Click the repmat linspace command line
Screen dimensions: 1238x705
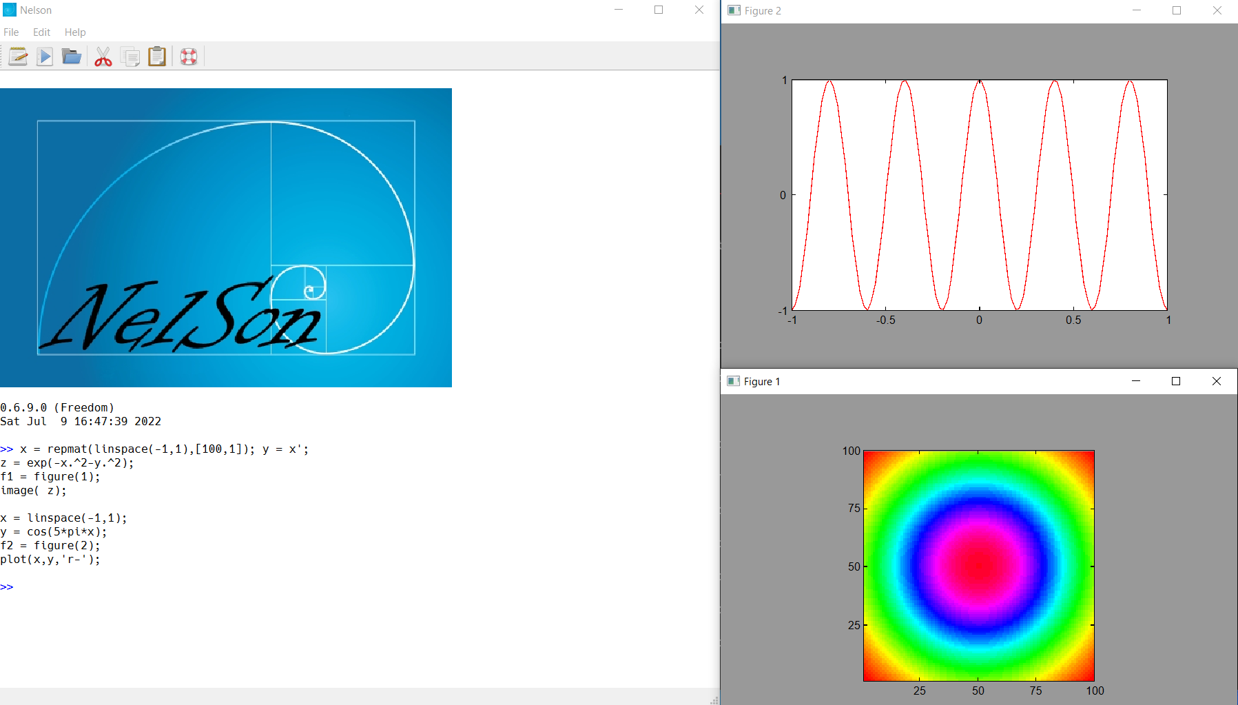pos(155,449)
